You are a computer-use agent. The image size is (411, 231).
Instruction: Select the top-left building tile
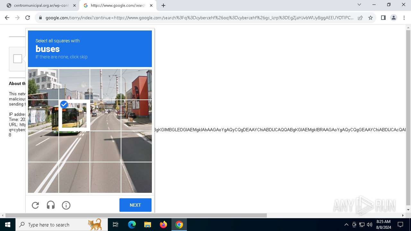coord(43,84)
